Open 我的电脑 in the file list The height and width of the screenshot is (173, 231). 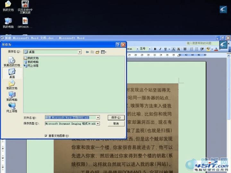point(31,62)
